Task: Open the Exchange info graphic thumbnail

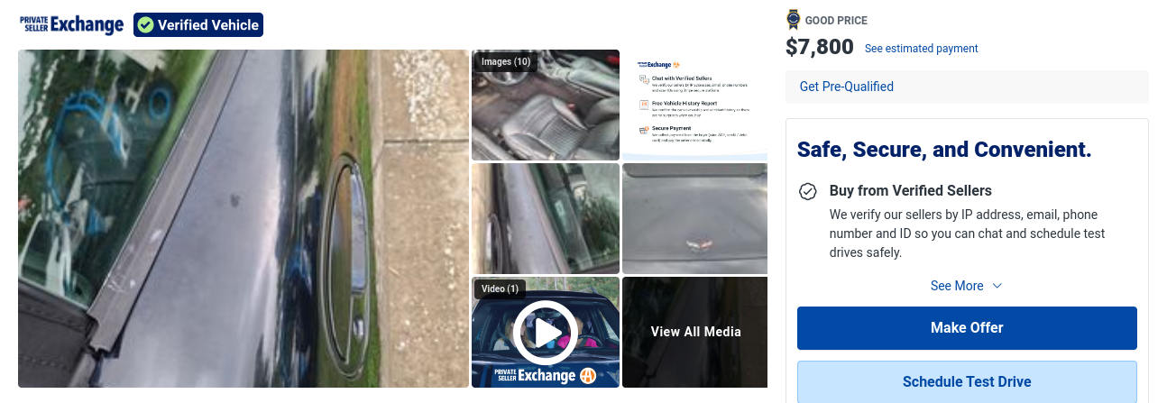Action: coord(695,105)
